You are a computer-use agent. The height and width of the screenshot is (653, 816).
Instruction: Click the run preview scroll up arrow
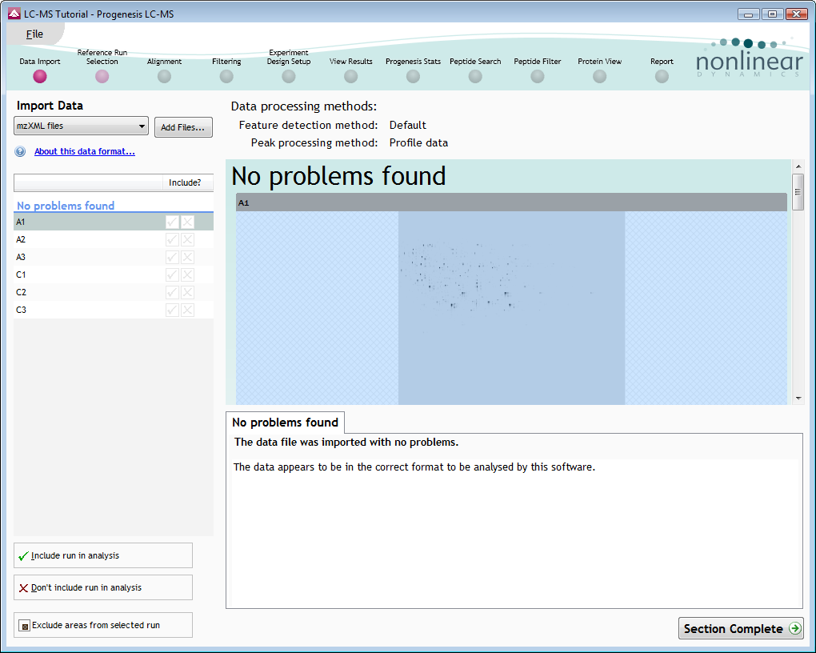(x=798, y=166)
